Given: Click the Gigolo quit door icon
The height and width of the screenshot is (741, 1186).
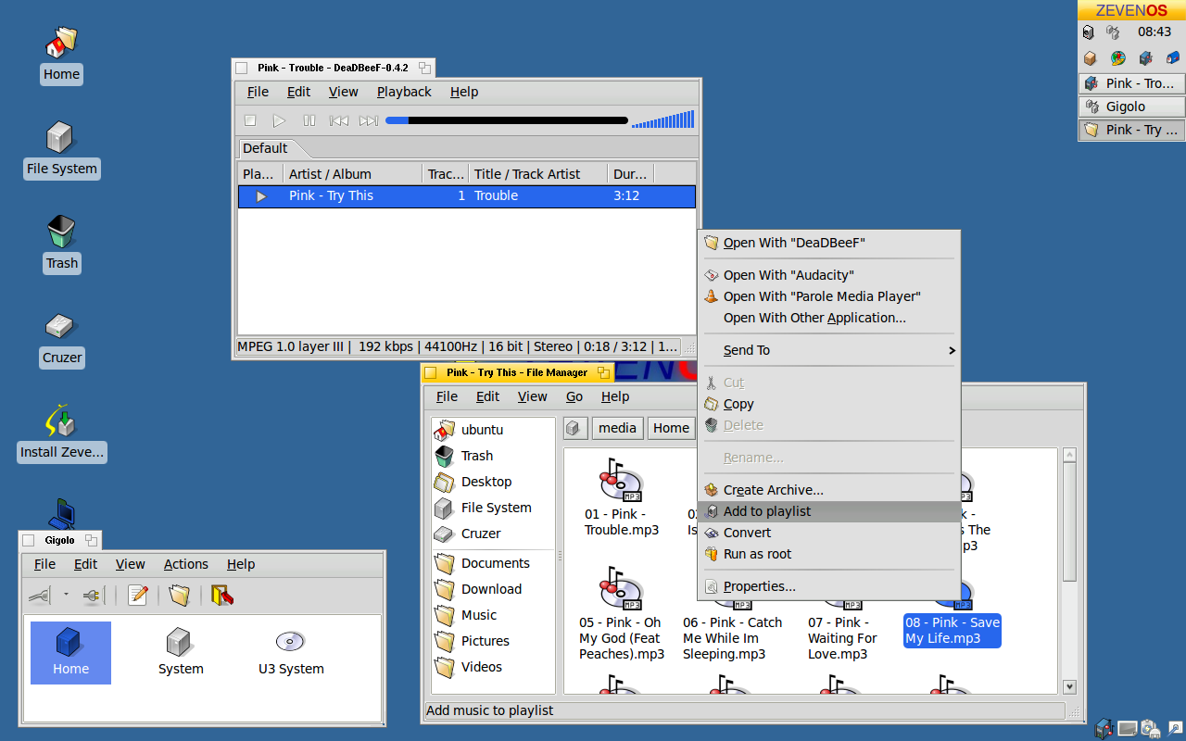Looking at the screenshot, I should (x=221, y=596).
